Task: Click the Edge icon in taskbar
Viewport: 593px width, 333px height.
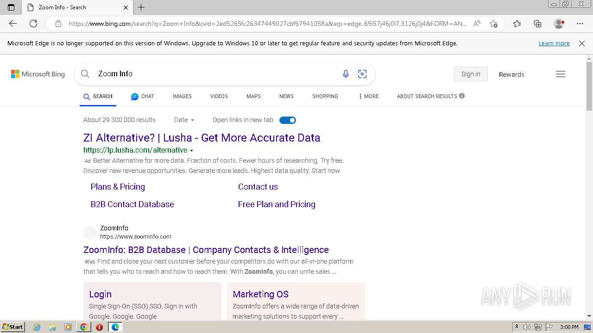Action: [x=115, y=327]
